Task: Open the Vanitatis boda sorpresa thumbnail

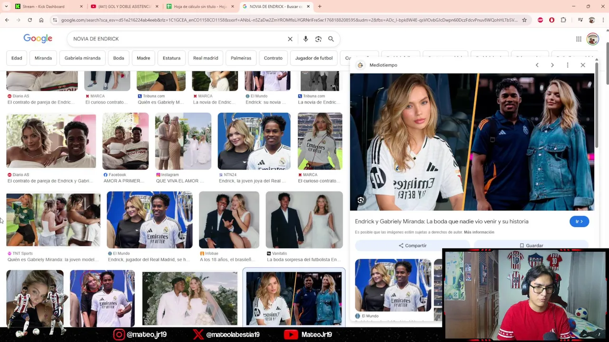Action: pos(304,220)
